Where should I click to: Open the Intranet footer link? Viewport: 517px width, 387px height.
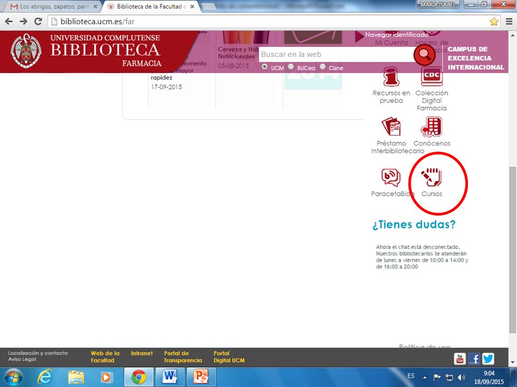142,354
